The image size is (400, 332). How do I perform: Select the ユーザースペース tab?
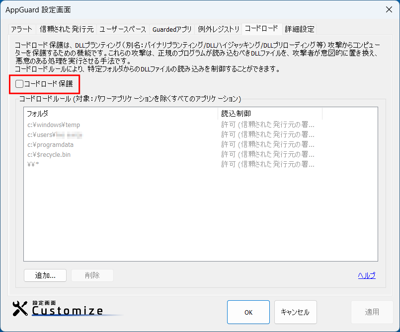pyautogui.click(x=123, y=29)
